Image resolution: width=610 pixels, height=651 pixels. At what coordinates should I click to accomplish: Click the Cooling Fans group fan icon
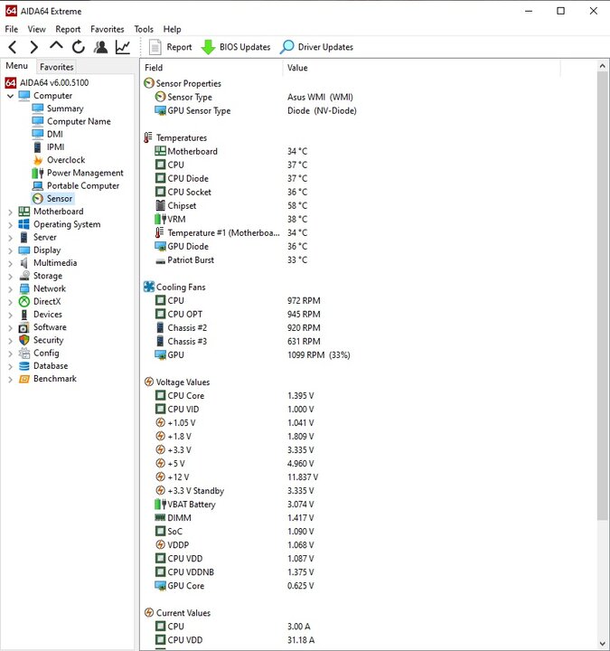[x=148, y=287]
